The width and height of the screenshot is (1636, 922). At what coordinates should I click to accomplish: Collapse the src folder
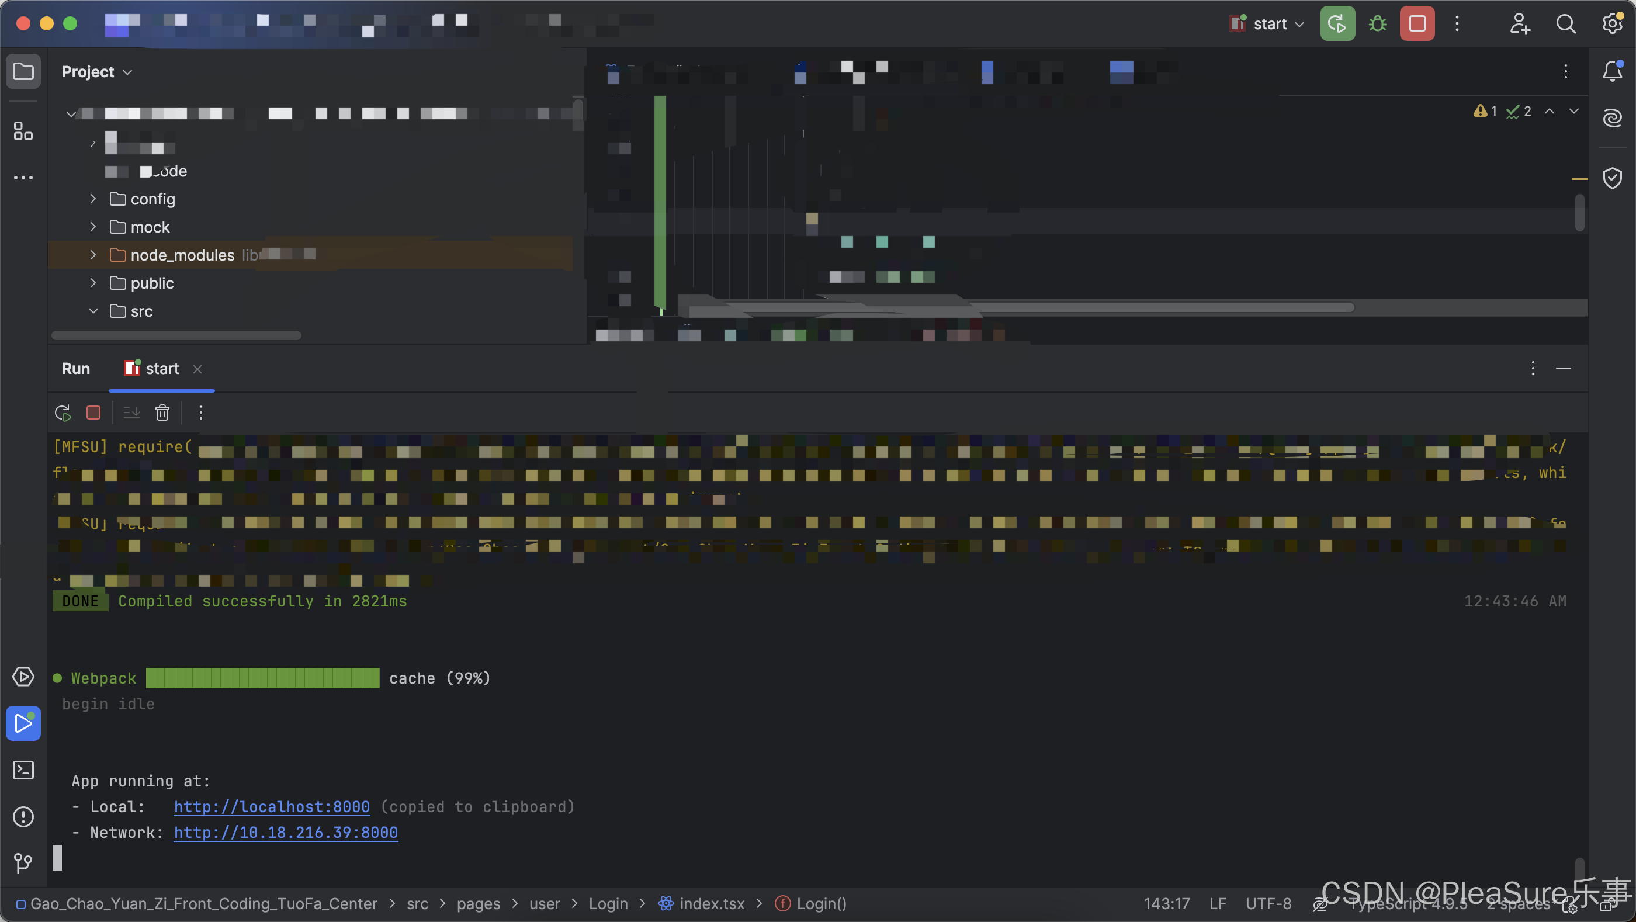(93, 310)
